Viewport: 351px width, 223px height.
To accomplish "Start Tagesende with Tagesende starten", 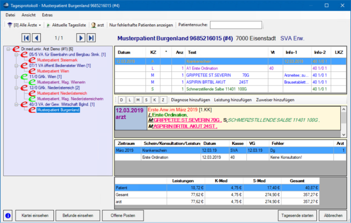I will point(297,216).
